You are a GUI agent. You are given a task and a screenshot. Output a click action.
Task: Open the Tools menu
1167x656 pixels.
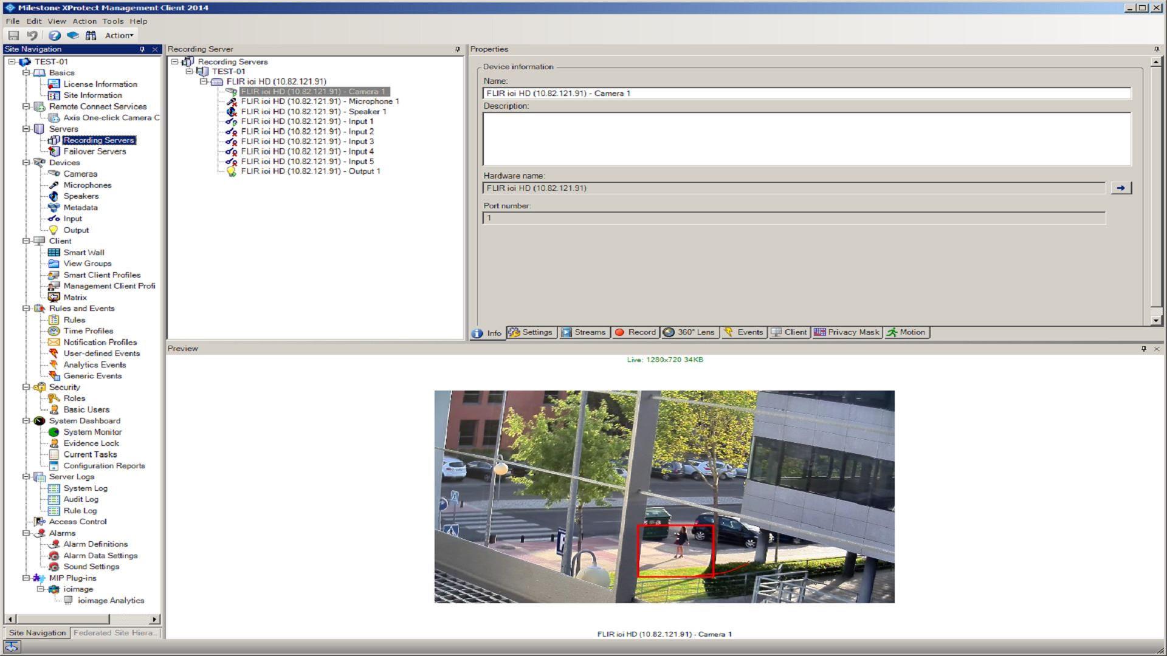(x=113, y=21)
